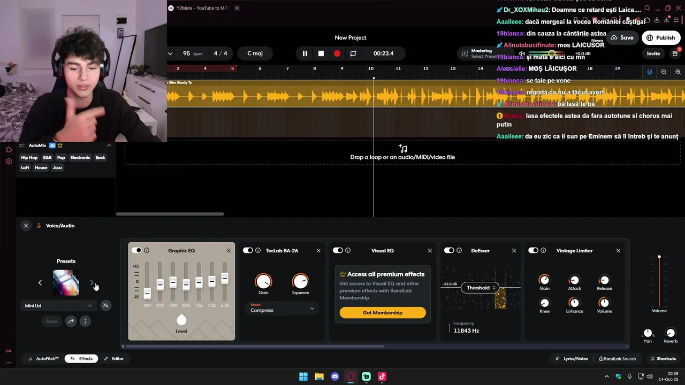Click the track Reverb knob
This screenshot has width=685, height=385.
pos(671,333)
